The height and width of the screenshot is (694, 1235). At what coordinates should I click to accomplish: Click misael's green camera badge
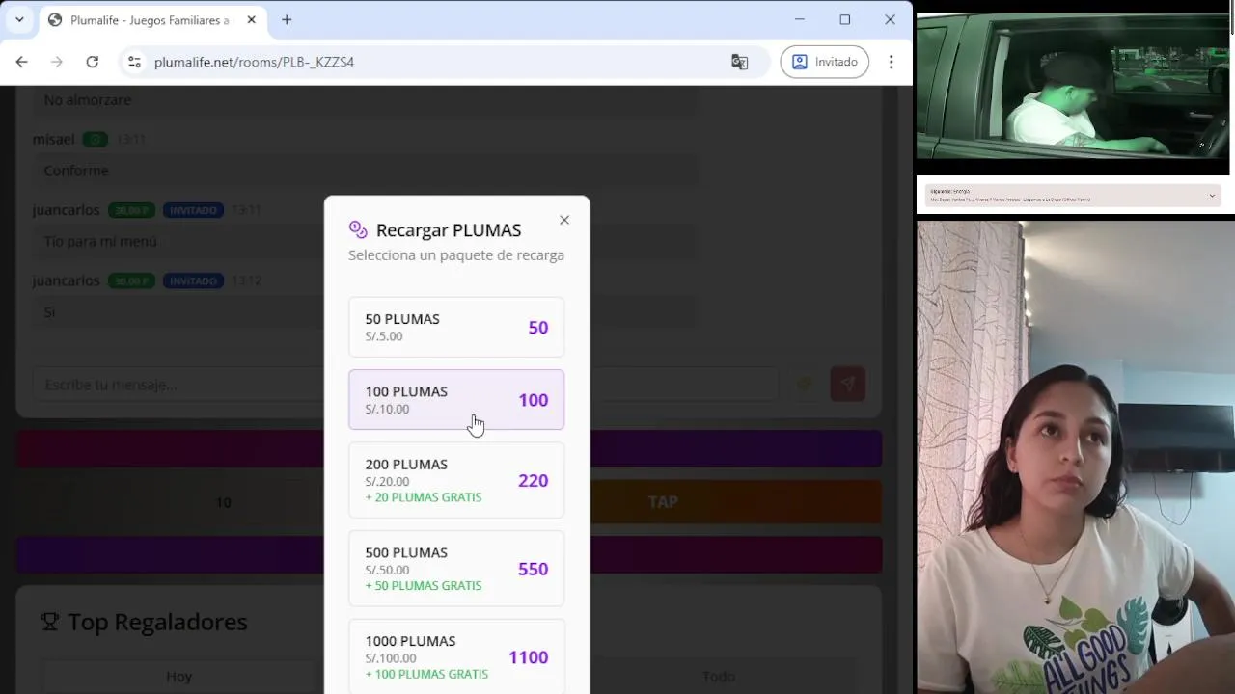point(95,140)
